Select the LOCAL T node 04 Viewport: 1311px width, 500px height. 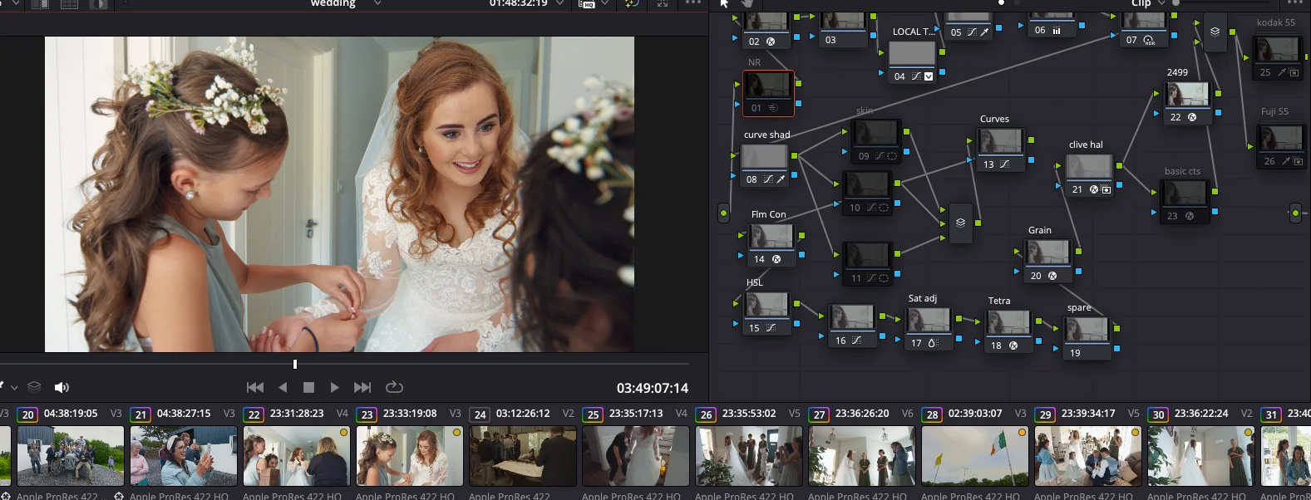click(912, 61)
